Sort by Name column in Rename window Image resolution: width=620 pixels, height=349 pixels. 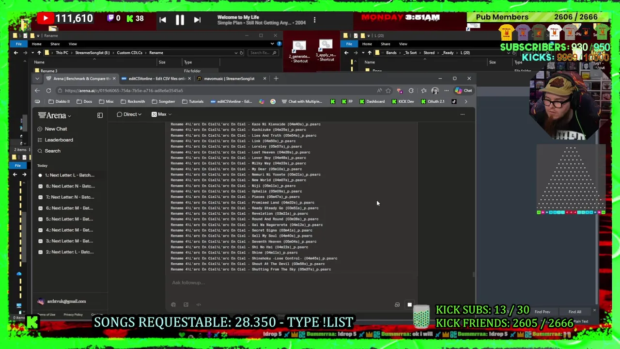(39, 62)
